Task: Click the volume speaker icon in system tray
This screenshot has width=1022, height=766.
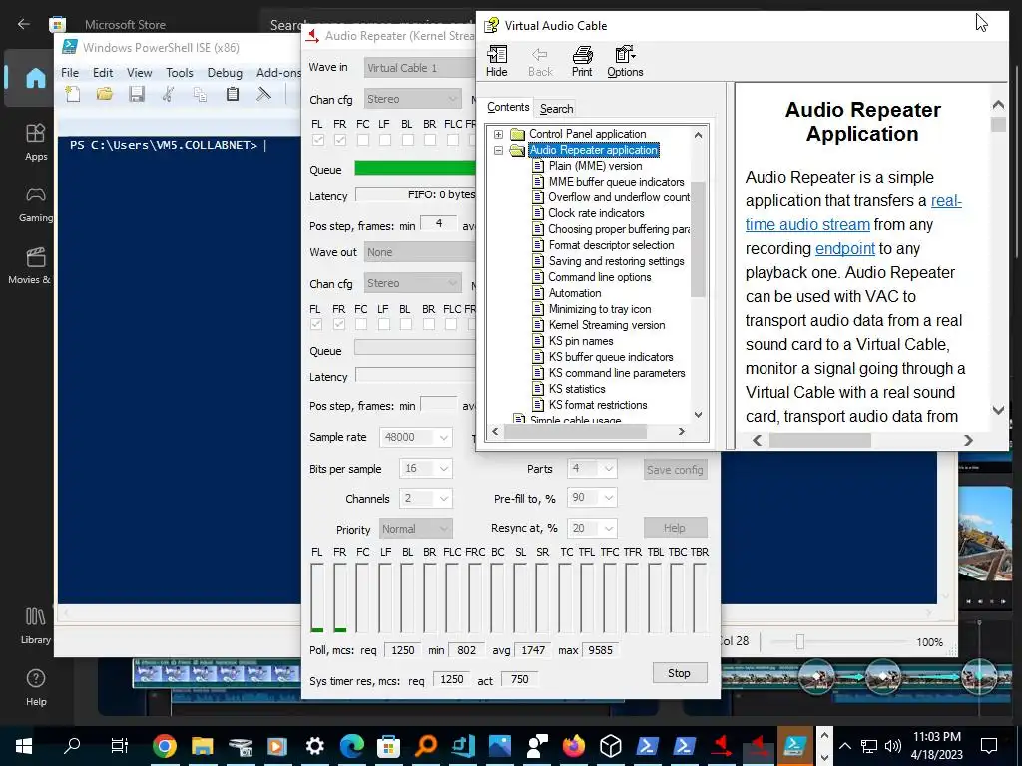Action: tap(893, 746)
